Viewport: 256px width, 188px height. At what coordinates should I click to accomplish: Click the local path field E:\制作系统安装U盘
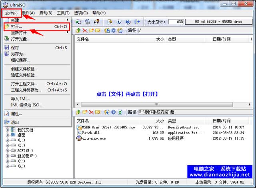point(195,112)
